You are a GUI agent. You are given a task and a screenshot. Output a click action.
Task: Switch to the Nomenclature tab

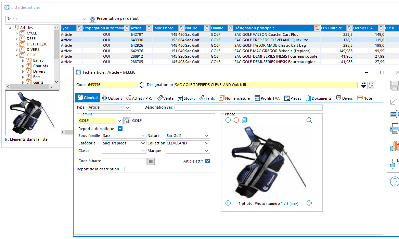234,98
